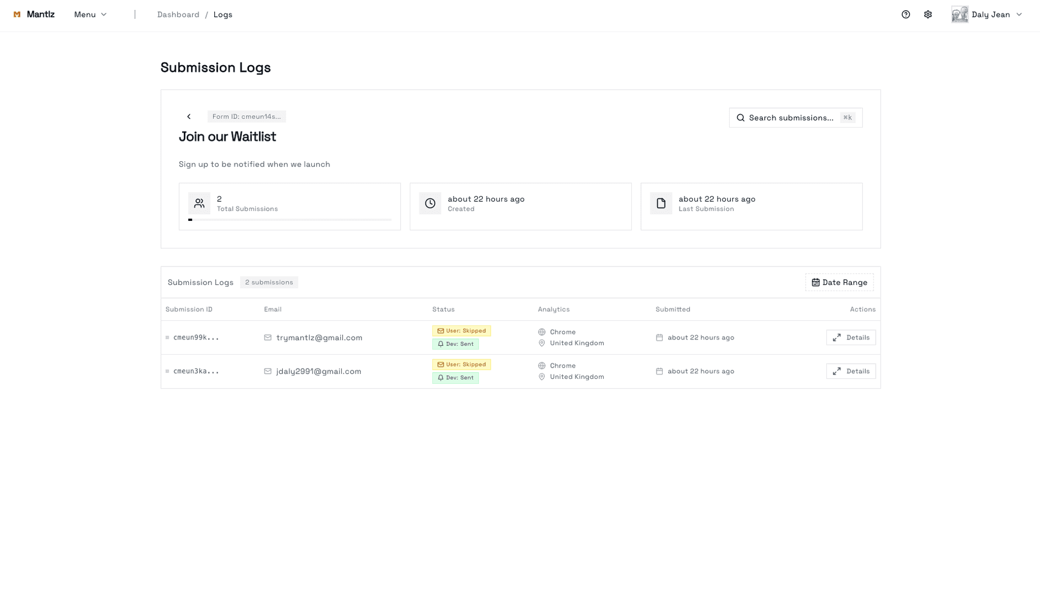The width and height of the screenshot is (1040, 607).
Task: Click the document icon in Last Submission card
Action: (661, 203)
